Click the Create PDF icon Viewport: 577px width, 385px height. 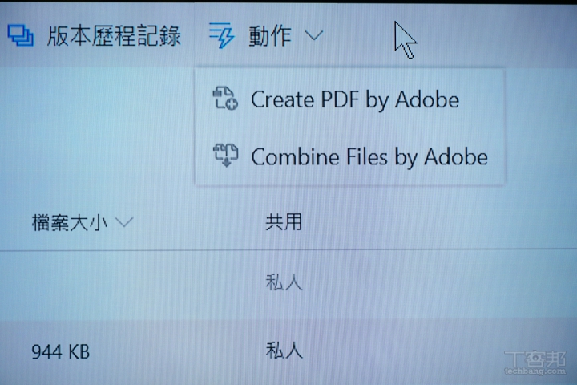pyautogui.click(x=225, y=99)
